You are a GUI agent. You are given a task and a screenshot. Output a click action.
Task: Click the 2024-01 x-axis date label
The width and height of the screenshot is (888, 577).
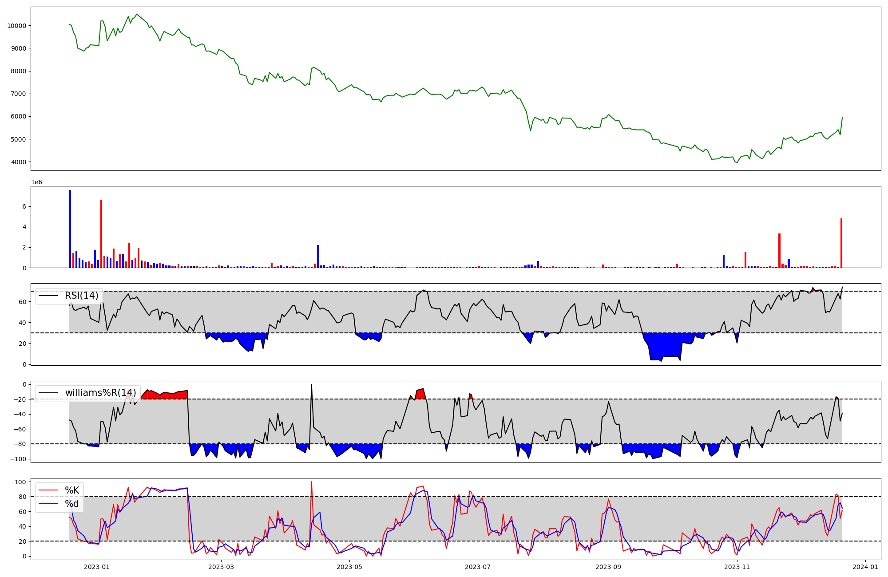(865, 567)
